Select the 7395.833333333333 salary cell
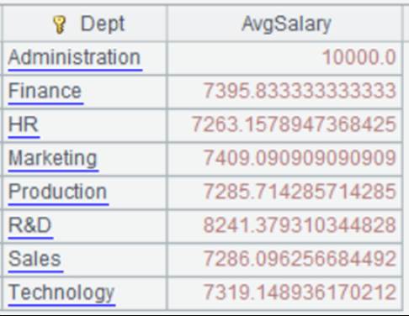 (285, 92)
